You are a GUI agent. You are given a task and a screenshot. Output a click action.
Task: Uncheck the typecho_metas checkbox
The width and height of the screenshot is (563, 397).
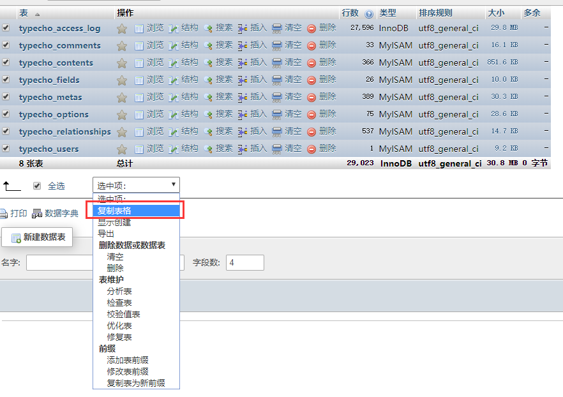6,96
